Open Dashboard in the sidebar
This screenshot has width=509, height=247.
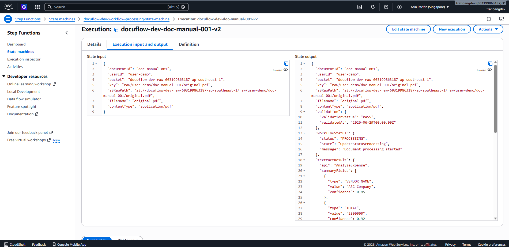click(16, 44)
